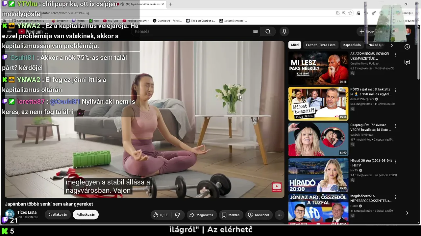Image resolution: width=421 pixels, height=236 pixels.
Task: Open the StreamElements bookmark
Action: (x=233, y=21)
